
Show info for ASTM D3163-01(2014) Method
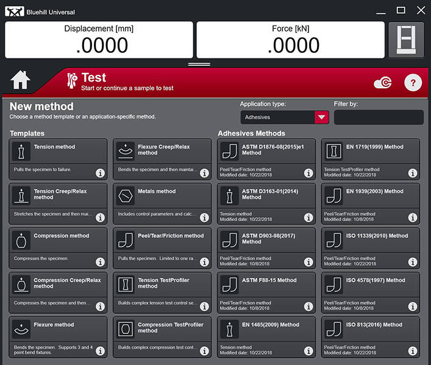(x=308, y=217)
